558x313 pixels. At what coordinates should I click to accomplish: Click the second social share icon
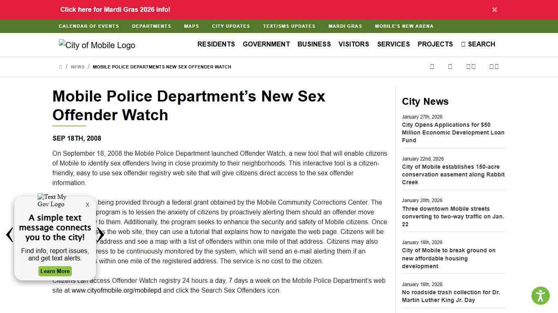coord(450,66)
